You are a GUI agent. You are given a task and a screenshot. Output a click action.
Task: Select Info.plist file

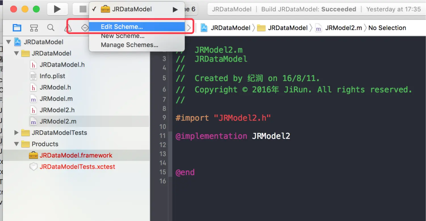click(52, 76)
